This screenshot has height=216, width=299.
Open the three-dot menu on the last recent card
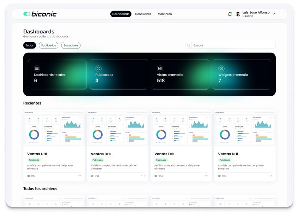click(270, 176)
